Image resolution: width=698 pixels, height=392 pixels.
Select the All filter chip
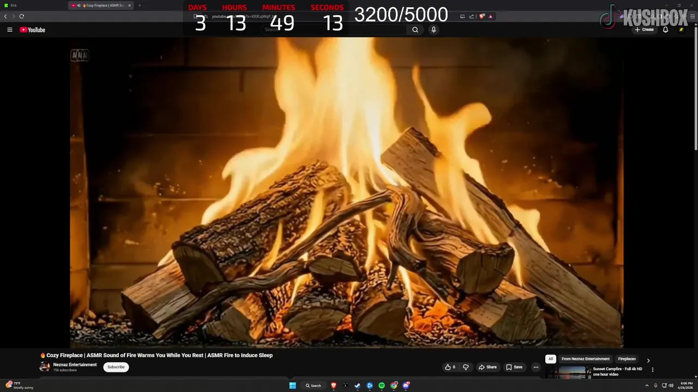(551, 359)
